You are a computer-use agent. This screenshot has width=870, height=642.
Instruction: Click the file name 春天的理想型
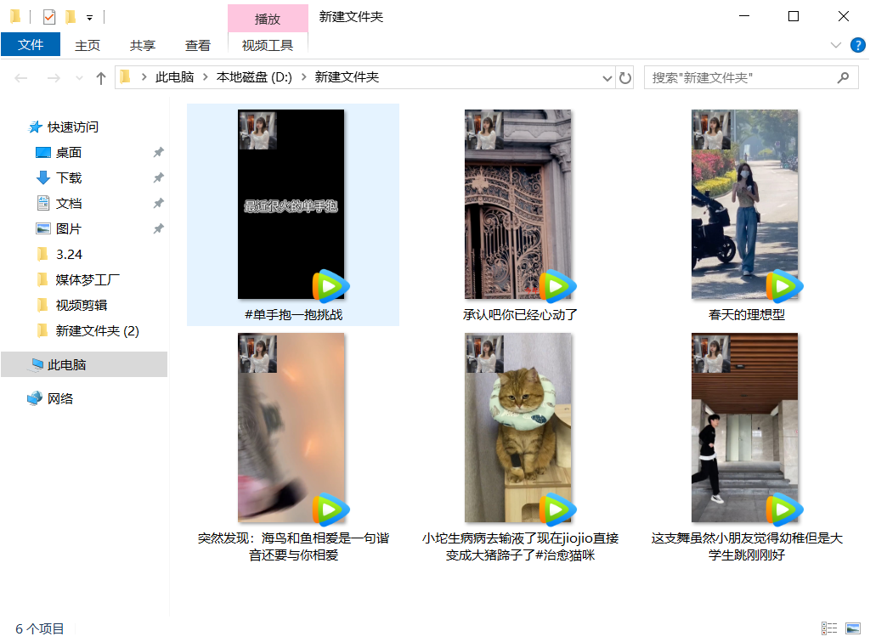click(x=746, y=315)
